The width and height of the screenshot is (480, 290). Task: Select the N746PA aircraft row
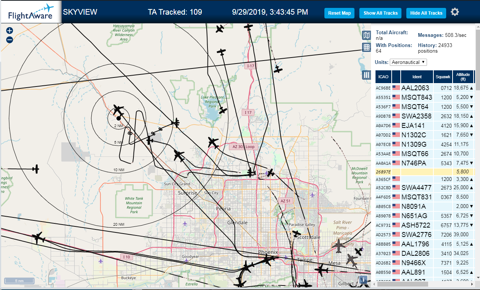coord(425,163)
